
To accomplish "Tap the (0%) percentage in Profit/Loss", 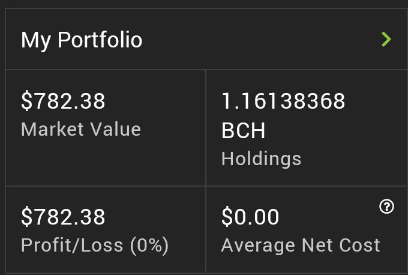I will 149,246.
